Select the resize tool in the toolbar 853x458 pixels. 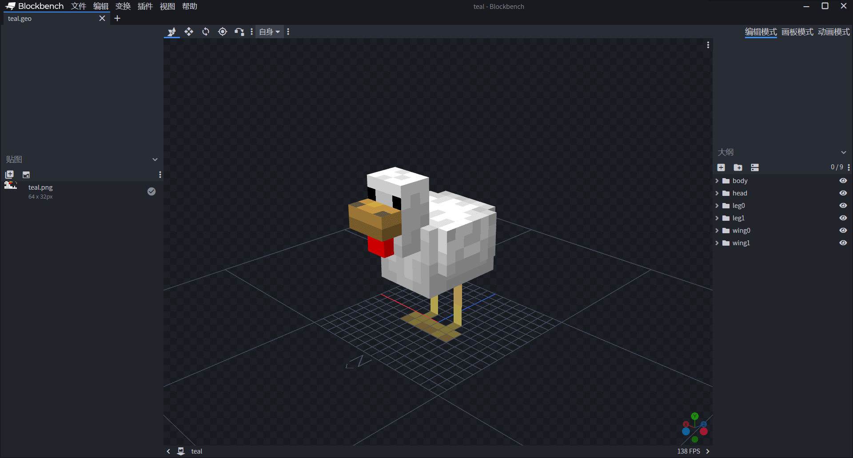pyautogui.click(x=172, y=32)
